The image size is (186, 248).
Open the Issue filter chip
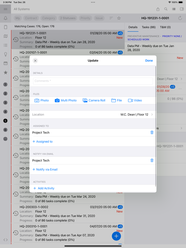99,18
